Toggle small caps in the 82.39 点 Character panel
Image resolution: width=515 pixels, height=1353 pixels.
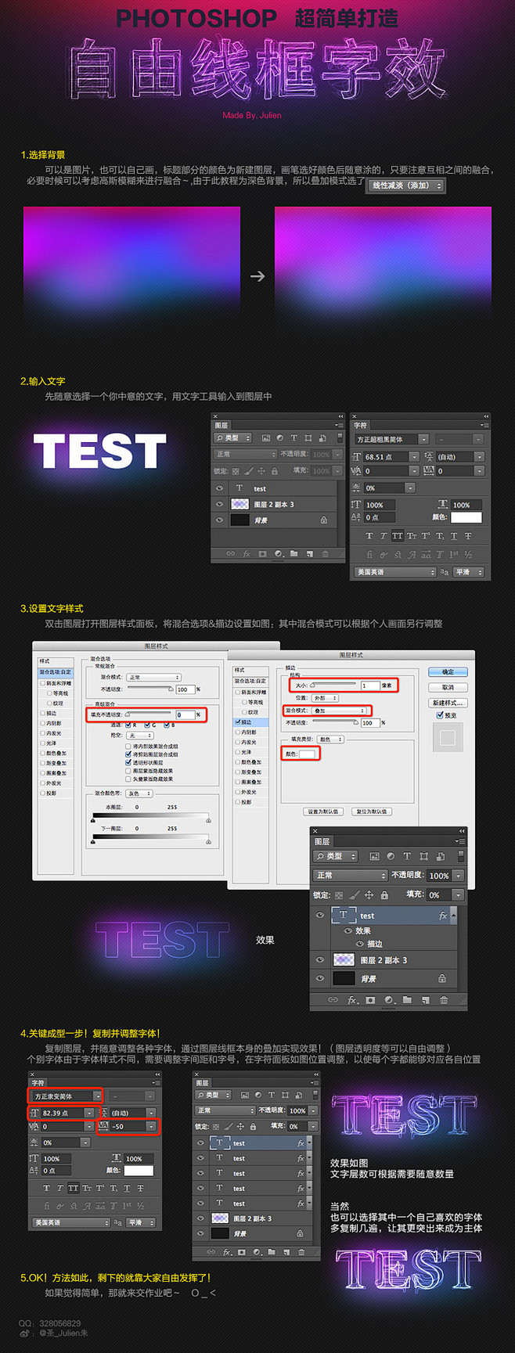pyautogui.click(x=86, y=1188)
